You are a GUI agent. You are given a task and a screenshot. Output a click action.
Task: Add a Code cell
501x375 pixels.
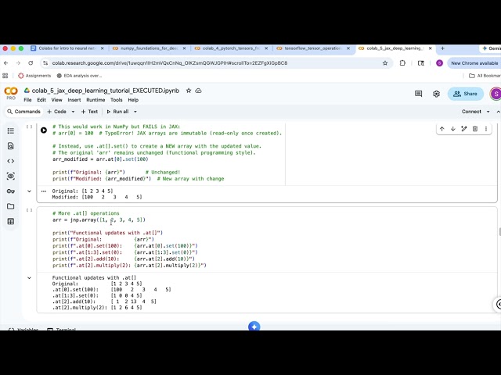click(57, 112)
